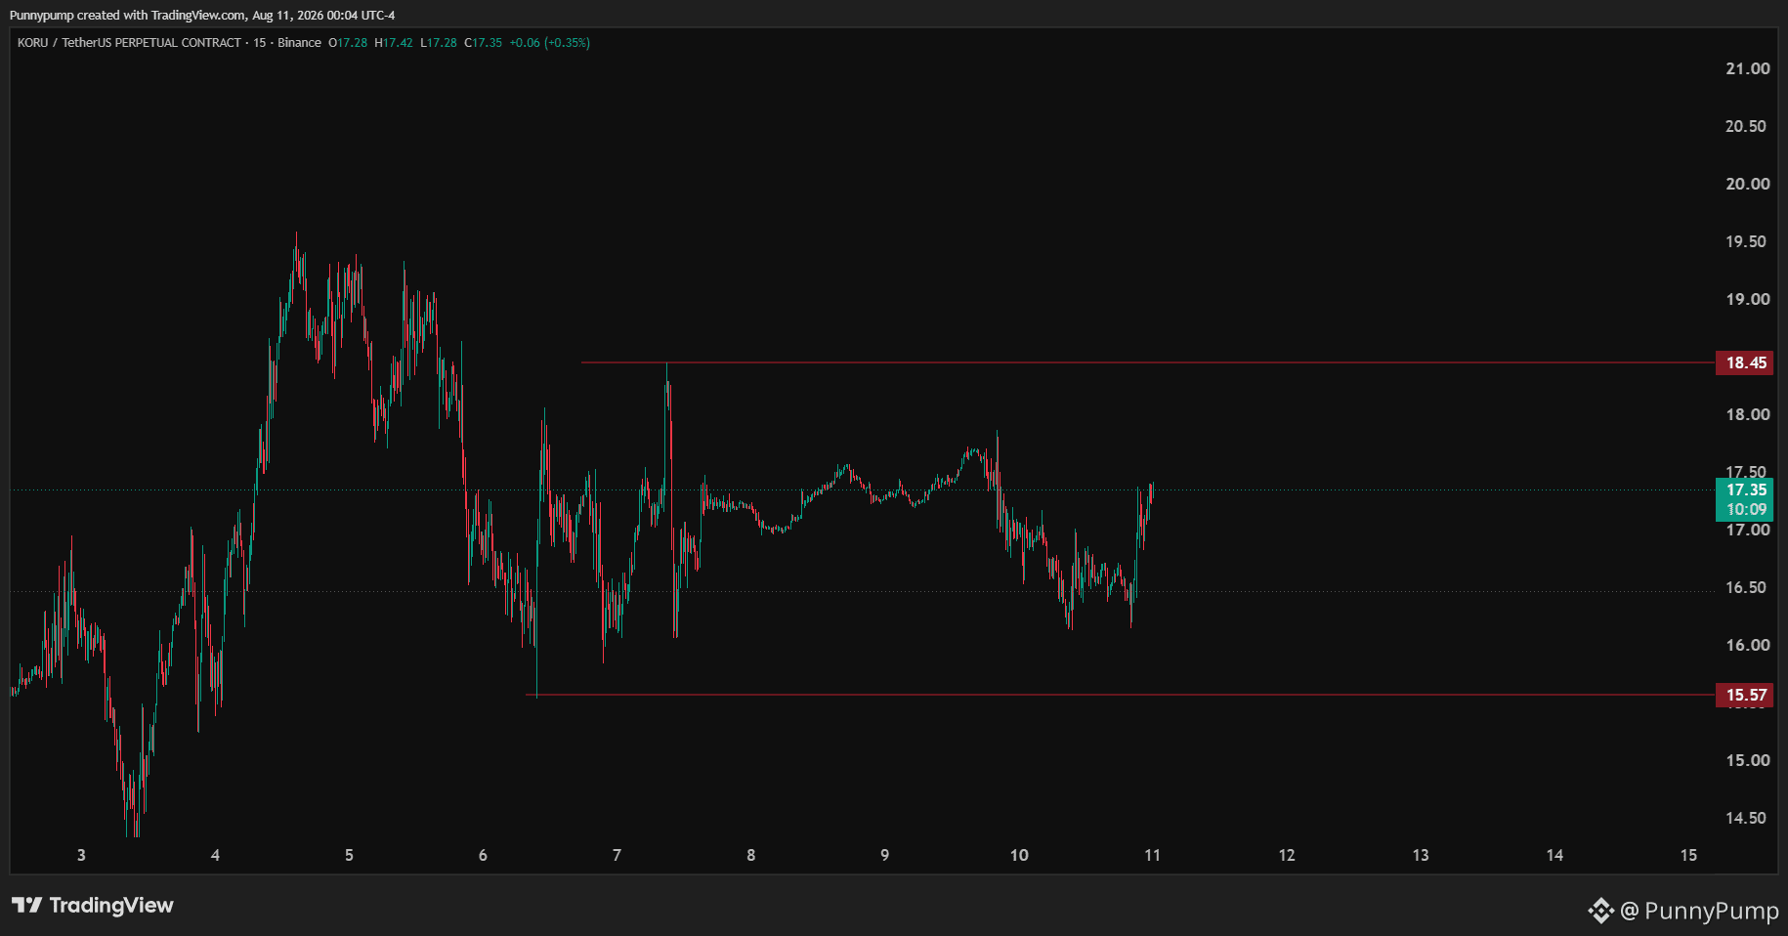1788x936 pixels.
Task: Click the green 17.35 current price label
Action: point(1745,489)
